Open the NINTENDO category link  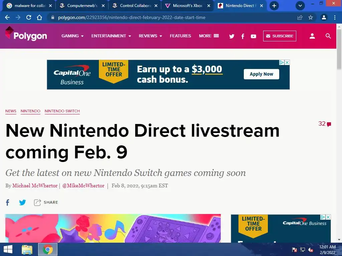(30, 111)
